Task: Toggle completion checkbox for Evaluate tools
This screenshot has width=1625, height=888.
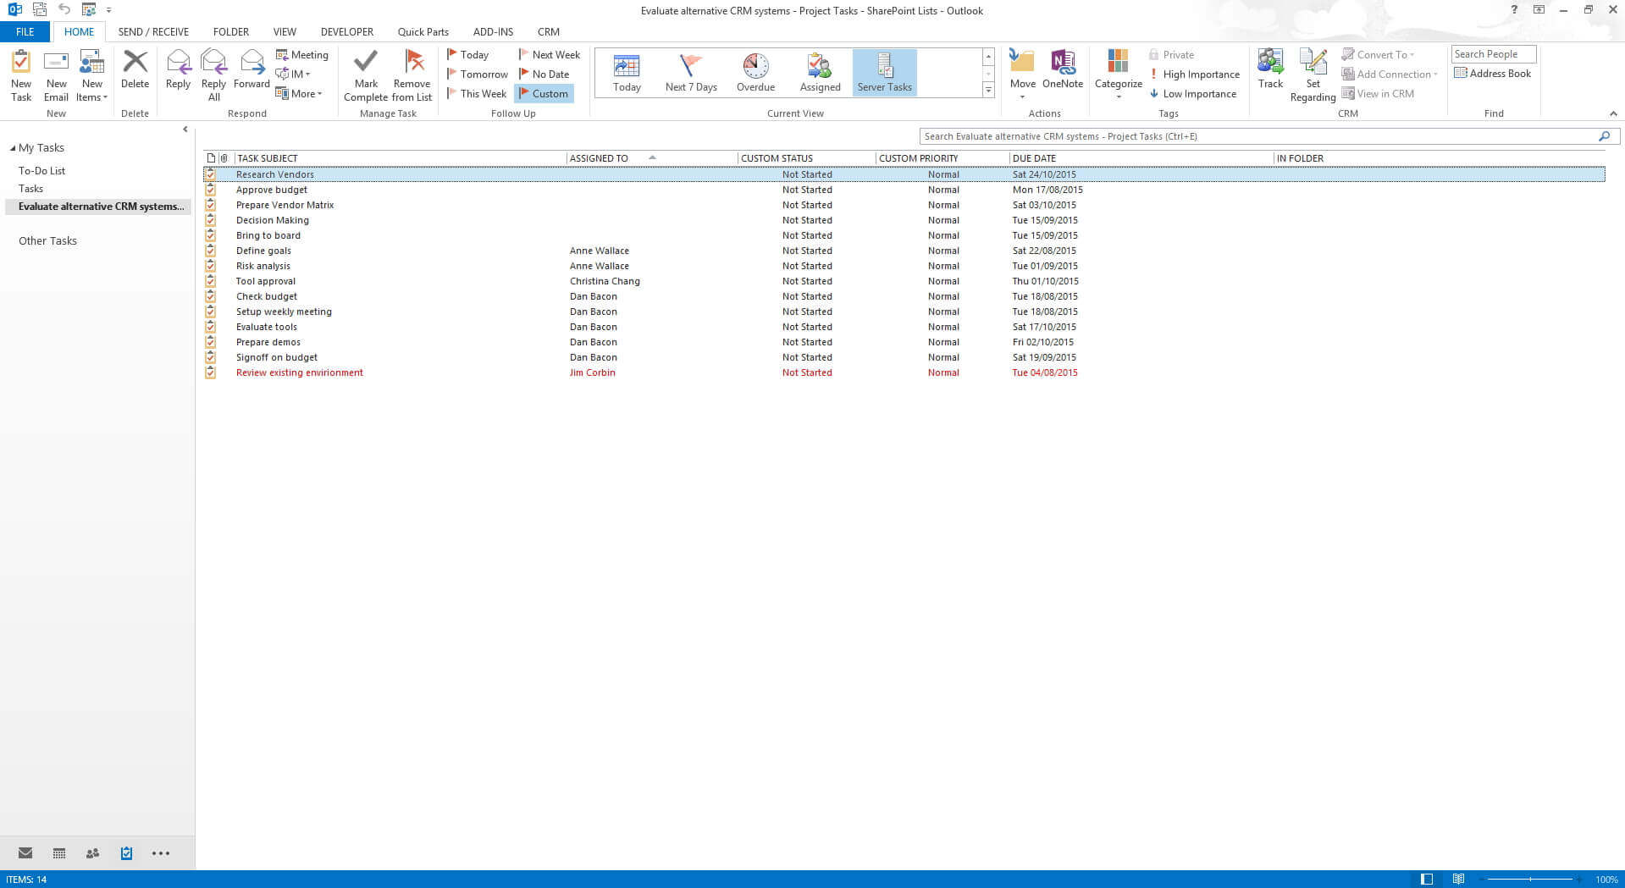Action: (210, 327)
